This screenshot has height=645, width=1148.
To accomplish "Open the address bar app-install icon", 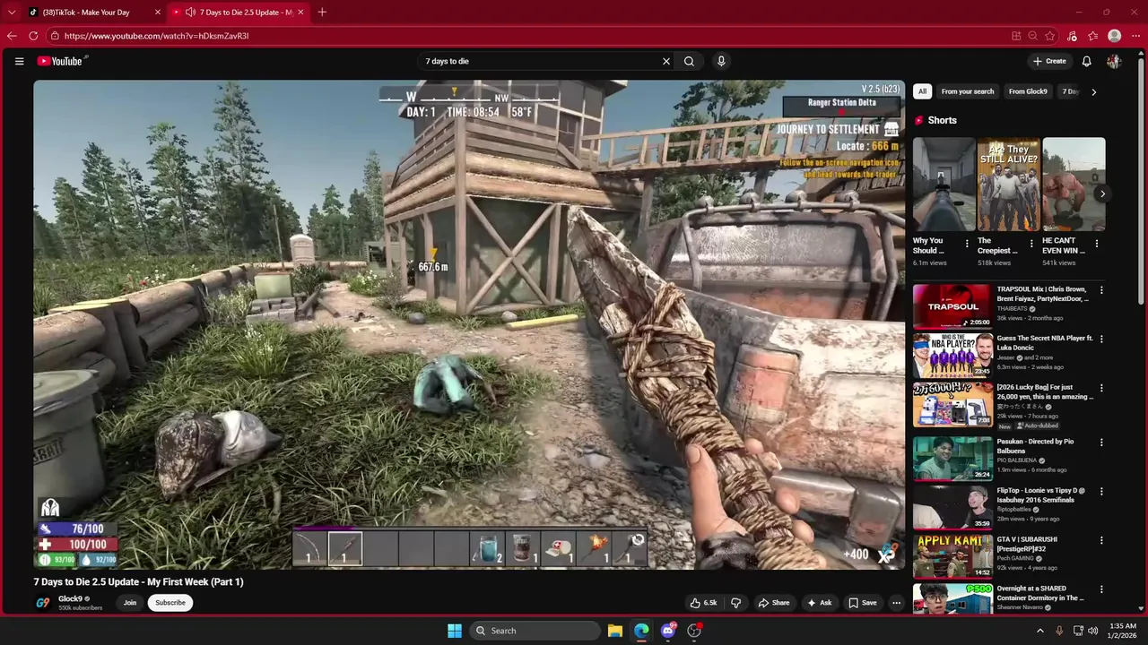I will tap(1016, 36).
